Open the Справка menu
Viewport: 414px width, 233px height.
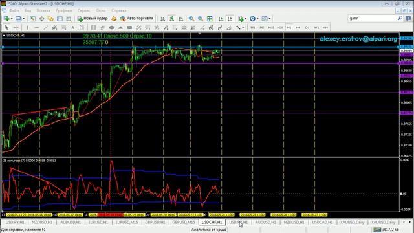pyautogui.click(x=119, y=10)
